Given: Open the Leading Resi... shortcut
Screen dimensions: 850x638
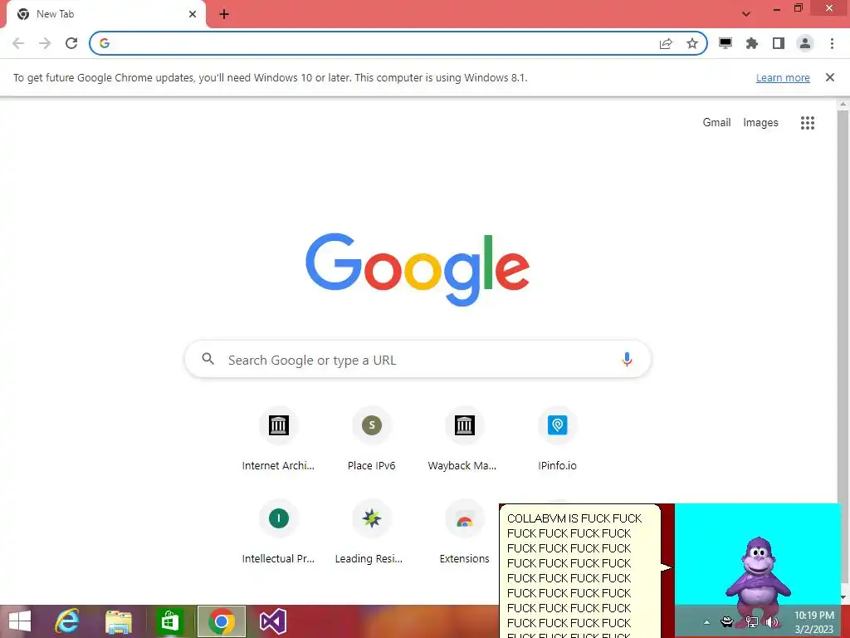Looking at the screenshot, I should pyautogui.click(x=371, y=532).
